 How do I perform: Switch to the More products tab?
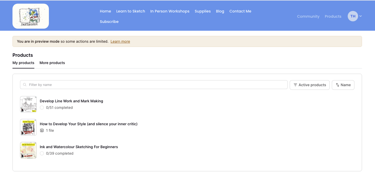click(x=52, y=63)
